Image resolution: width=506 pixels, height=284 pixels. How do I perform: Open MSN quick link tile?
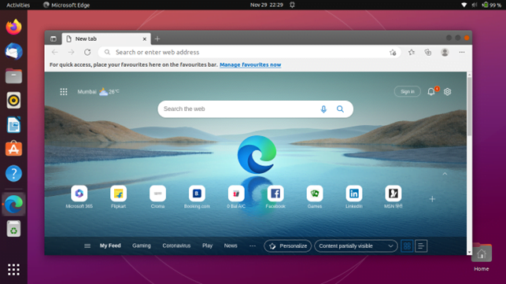click(x=393, y=197)
